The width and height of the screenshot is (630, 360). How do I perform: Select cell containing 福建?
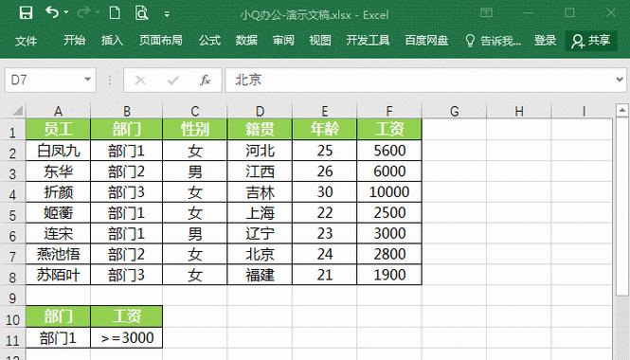click(260, 275)
